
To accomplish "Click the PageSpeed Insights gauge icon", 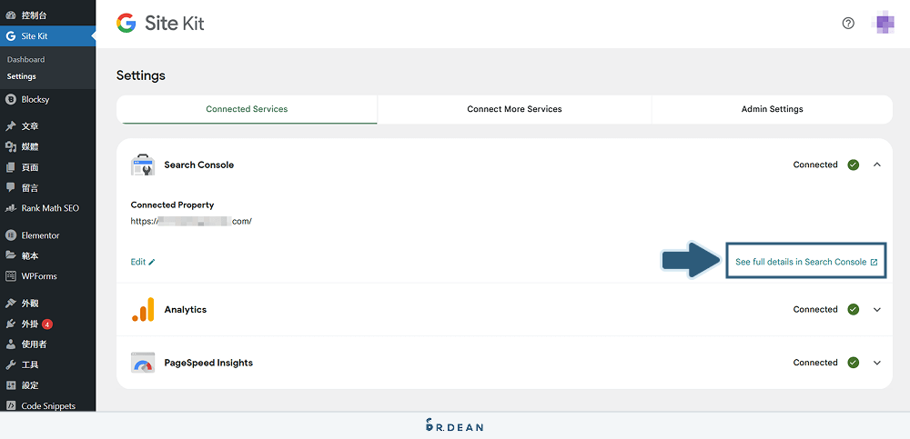I will click(143, 363).
